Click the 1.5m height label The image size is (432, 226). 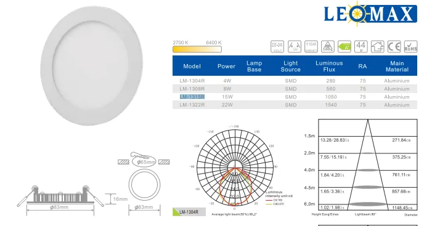(x=309, y=136)
